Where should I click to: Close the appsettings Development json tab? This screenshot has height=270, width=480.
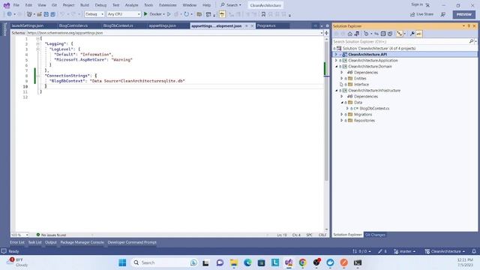tap(252, 26)
